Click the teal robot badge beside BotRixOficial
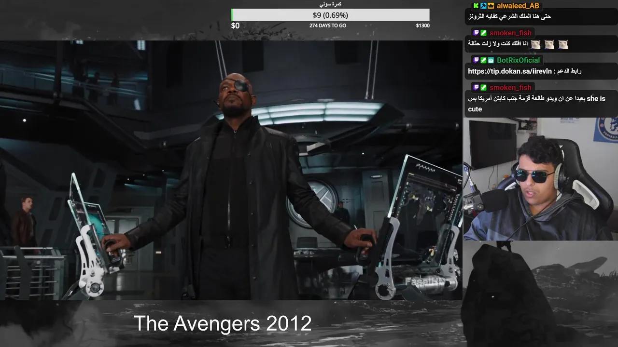 pyautogui.click(x=491, y=60)
